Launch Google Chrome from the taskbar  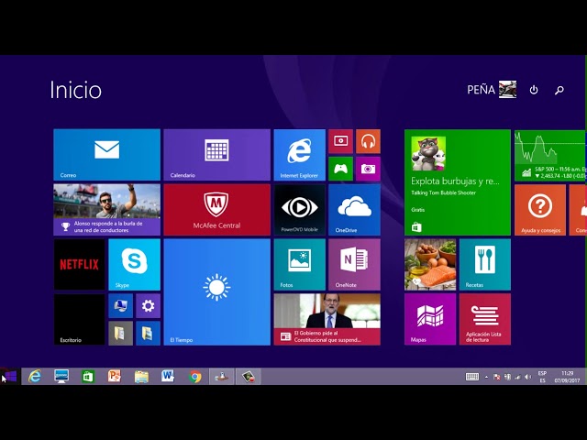click(194, 376)
